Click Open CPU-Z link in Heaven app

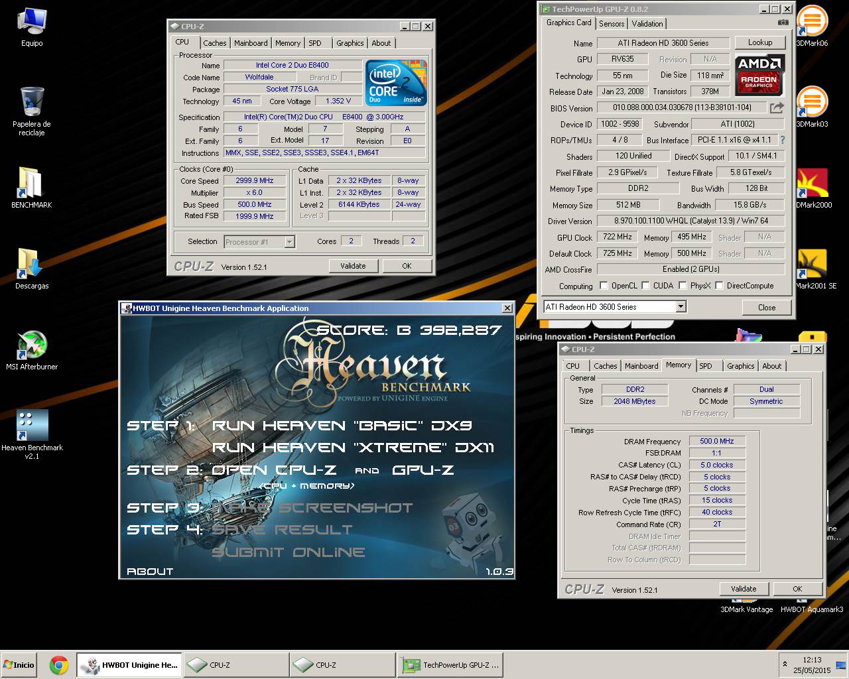274,470
